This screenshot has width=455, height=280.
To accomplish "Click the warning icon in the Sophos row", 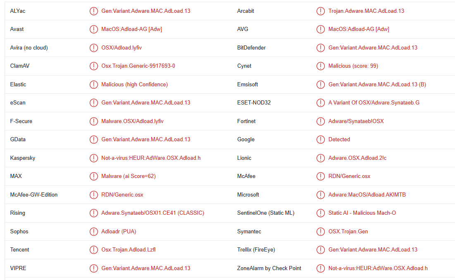I will (x=94, y=232).
